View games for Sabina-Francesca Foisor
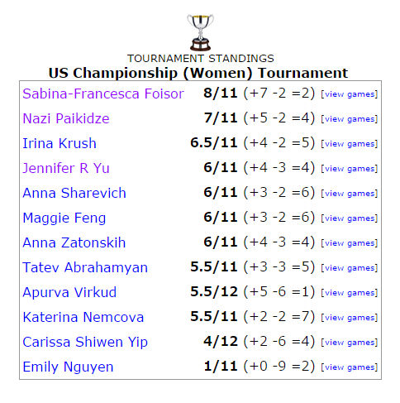400x403 pixels. tap(350, 94)
